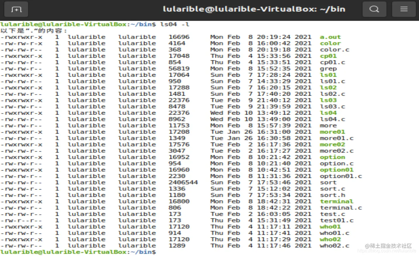Select executable option01
419x256 pixels.
pos(337,170)
